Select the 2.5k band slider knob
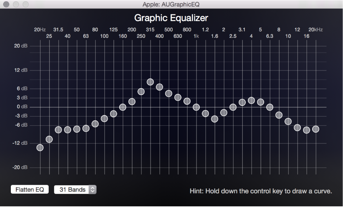Screen dimensions: 343x207 click(232, 107)
